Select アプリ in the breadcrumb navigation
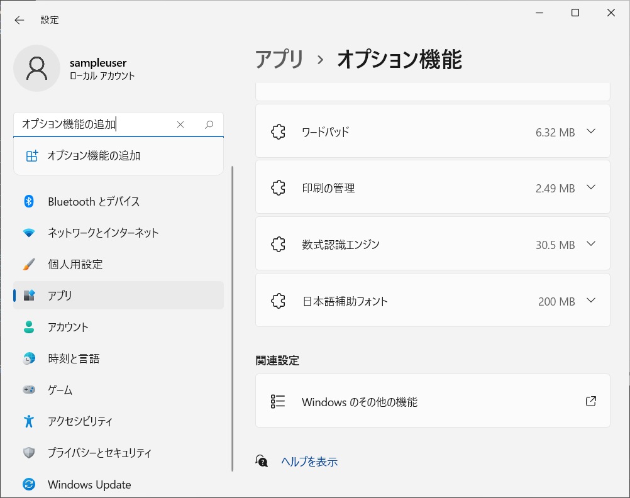 point(279,60)
